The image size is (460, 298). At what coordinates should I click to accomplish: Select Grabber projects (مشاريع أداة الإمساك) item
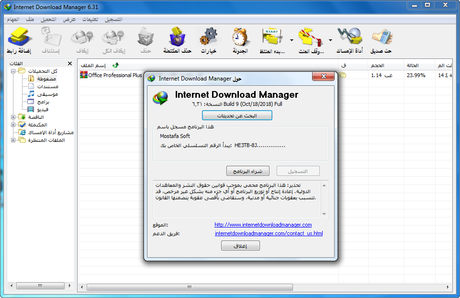pyautogui.click(x=51, y=132)
